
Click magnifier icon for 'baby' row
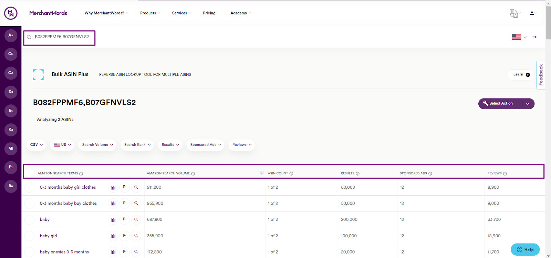[x=136, y=219]
